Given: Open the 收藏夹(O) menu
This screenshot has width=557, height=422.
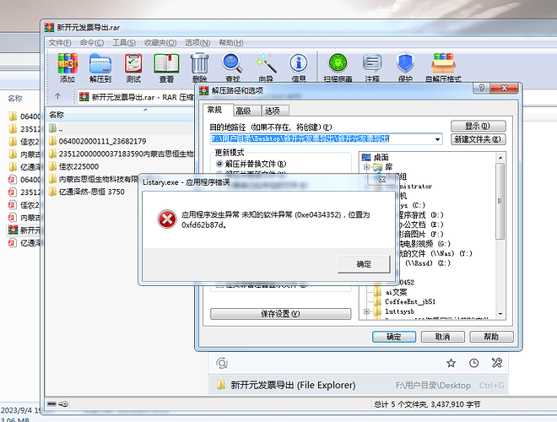Looking at the screenshot, I should [160, 43].
